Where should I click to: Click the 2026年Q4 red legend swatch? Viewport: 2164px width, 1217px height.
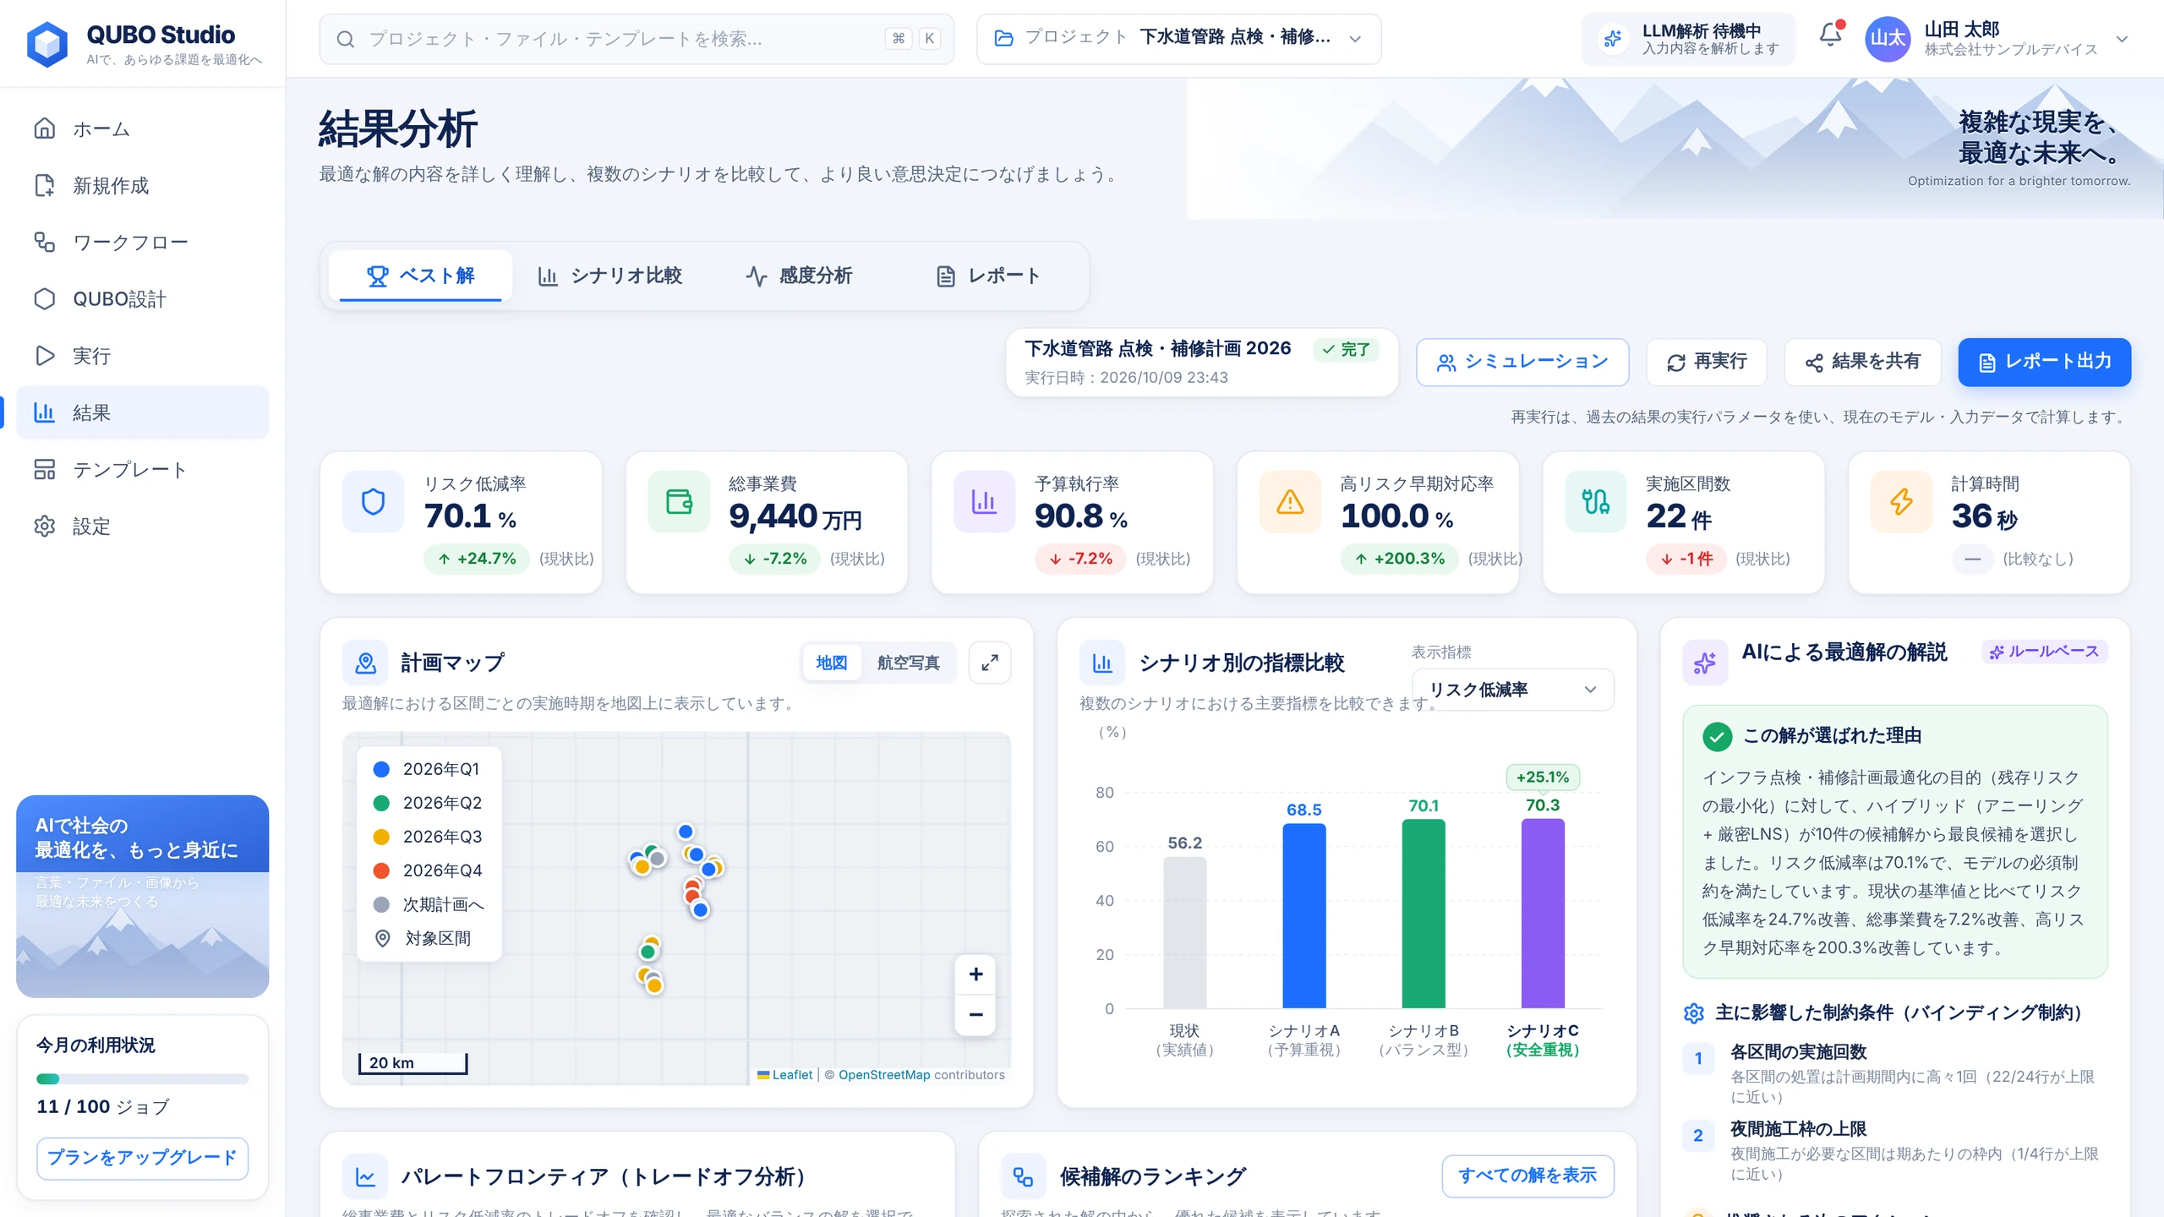pos(381,870)
